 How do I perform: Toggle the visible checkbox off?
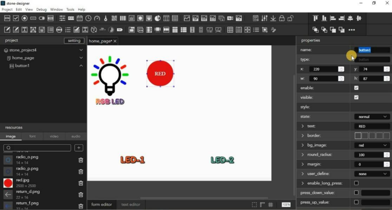[x=356, y=97]
